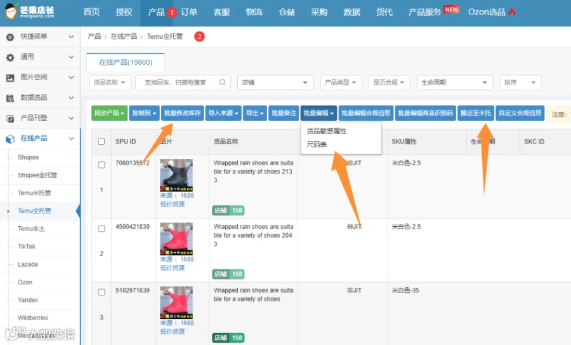Click the 导出 button
This screenshot has width=571, height=345.
[x=254, y=113]
